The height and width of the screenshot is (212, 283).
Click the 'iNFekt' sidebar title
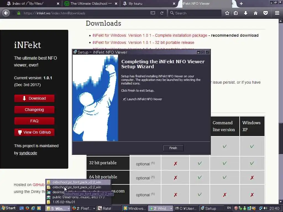point(27,45)
